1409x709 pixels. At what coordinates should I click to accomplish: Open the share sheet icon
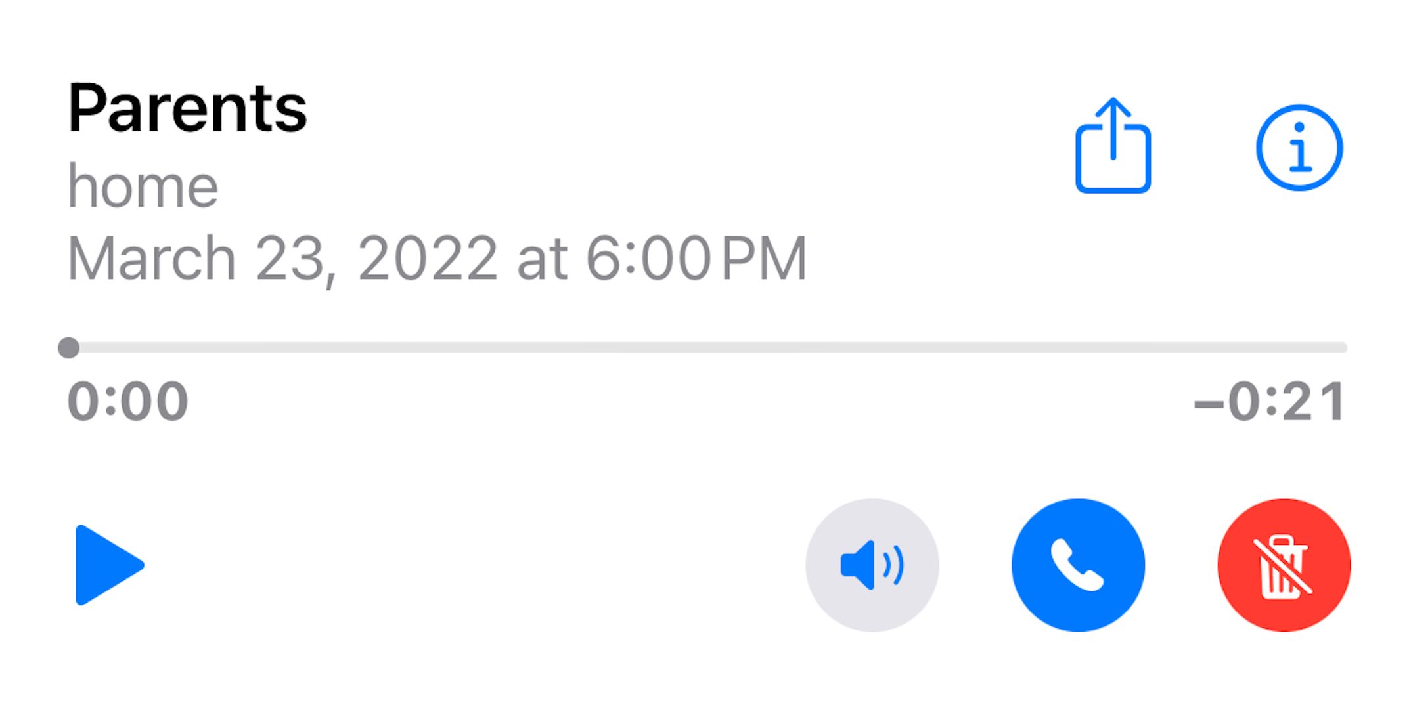[x=1113, y=146]
